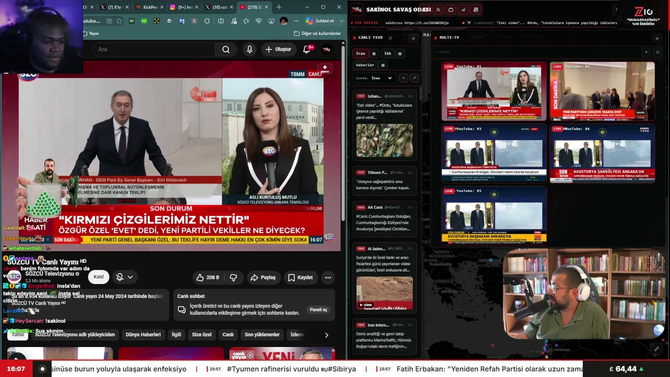Image resolution: width=670 pixels, height=377 pixels.
Task: Click the Oluştur create button
Action: tap(278, 49)
